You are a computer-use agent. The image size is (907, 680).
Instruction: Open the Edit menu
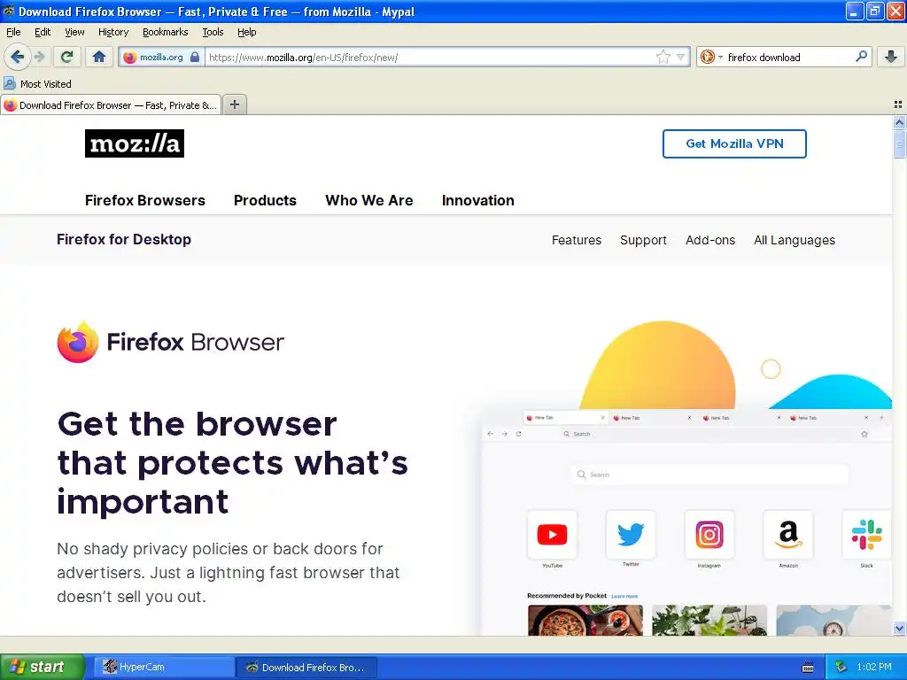coord(43,32)
